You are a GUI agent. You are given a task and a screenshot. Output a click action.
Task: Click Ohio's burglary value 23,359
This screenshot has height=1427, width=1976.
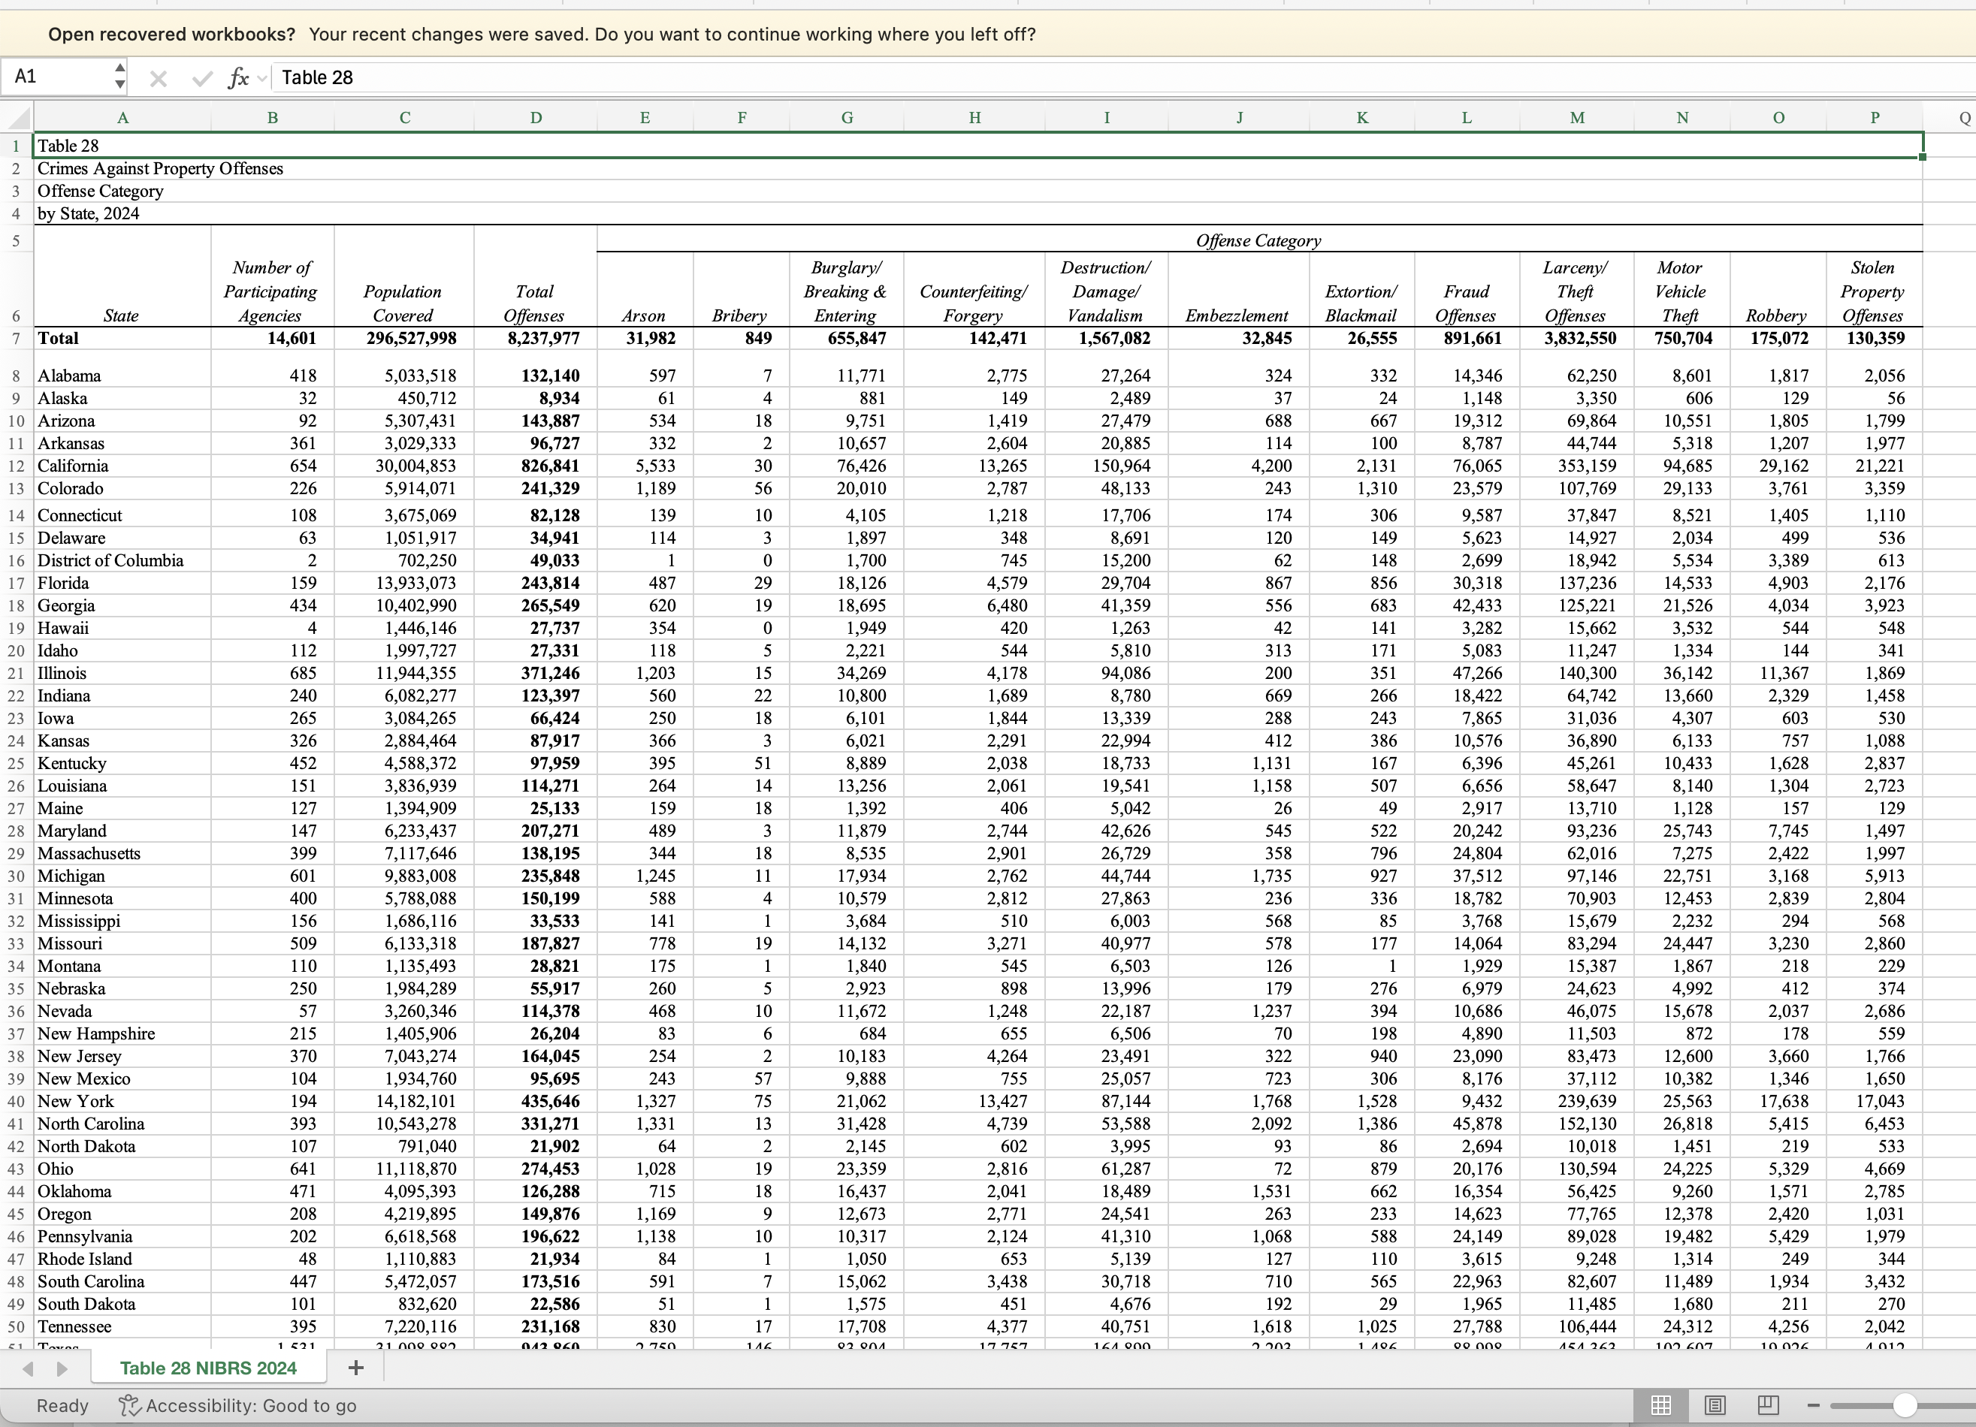point(846,1169)
